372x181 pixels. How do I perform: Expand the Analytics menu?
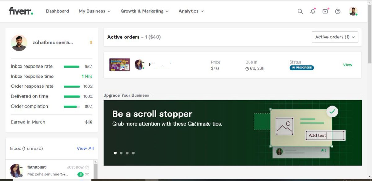(x=191, y=11)
